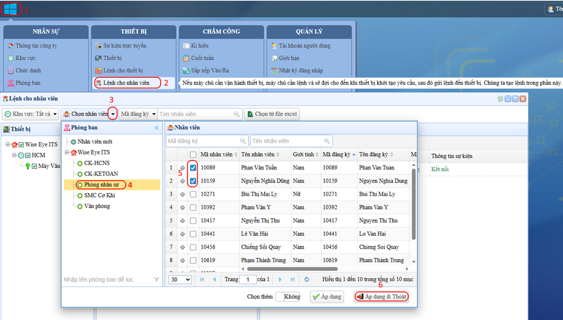Change page size dropdown showing 30

180,279
